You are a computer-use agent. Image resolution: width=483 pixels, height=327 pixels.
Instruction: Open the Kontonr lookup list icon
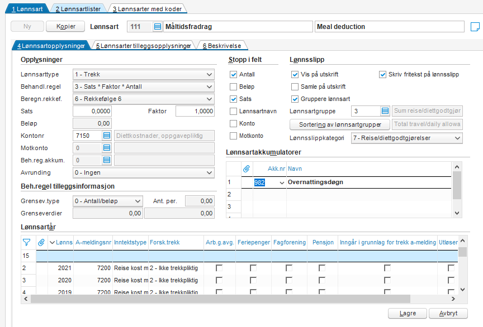click(107, 136)
